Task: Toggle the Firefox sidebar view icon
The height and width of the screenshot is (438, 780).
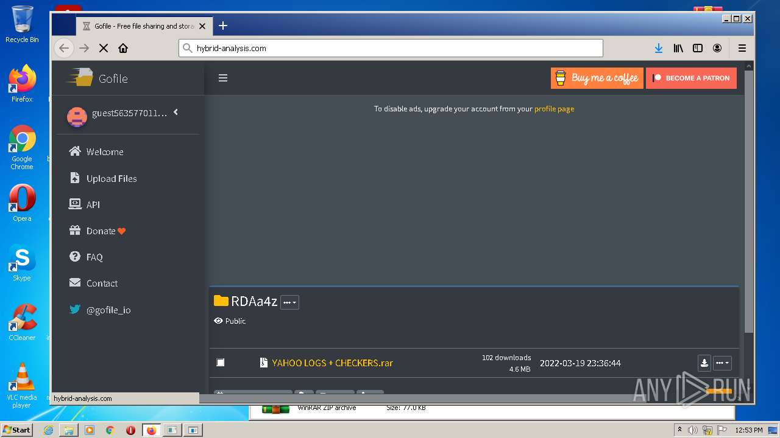Action: (x=698, y=48)
